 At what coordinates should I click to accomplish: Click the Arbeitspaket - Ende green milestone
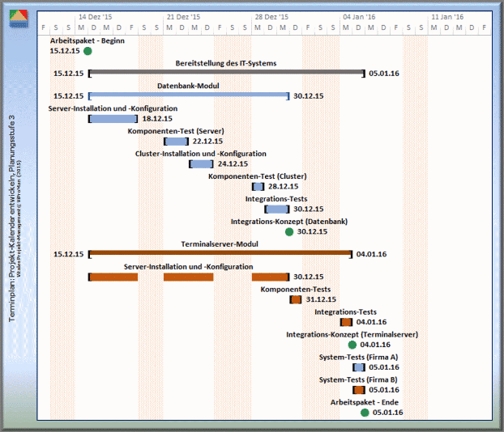coord(365,413)
